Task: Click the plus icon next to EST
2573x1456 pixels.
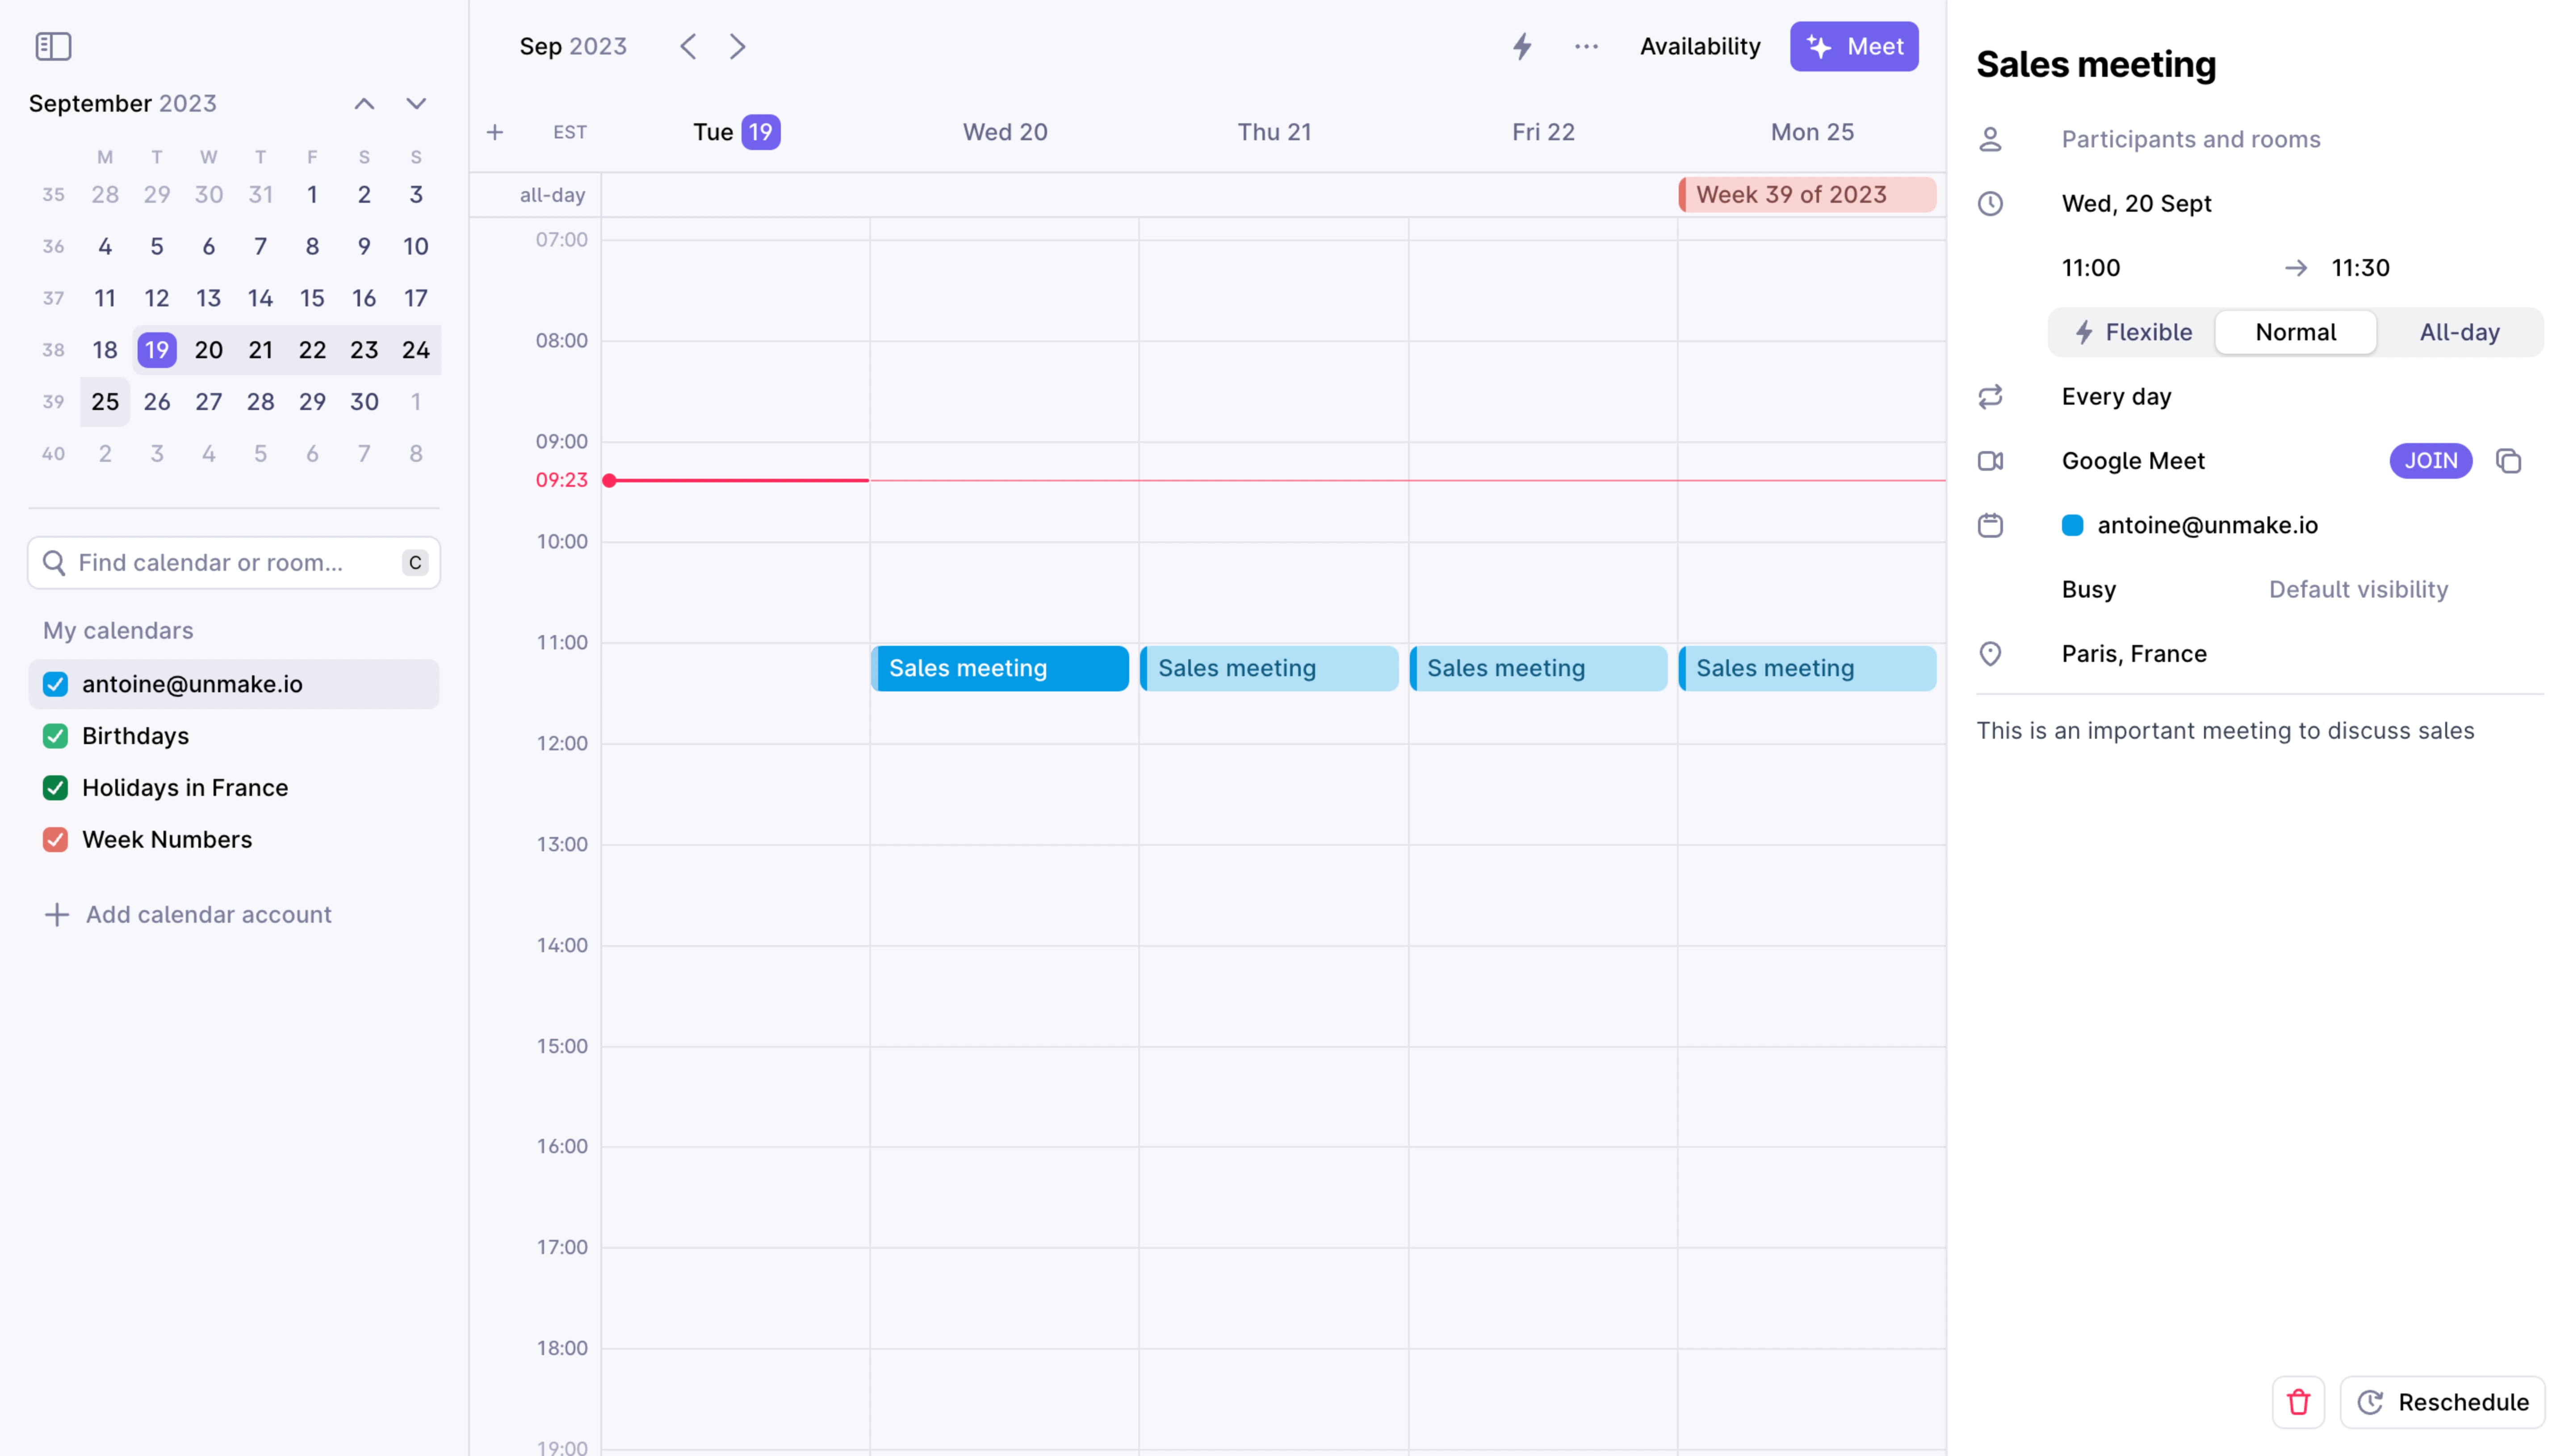Action: tap(495, 132)
